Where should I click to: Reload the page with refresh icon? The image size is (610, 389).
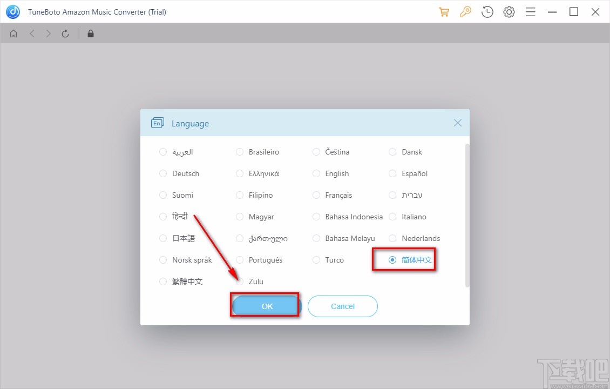[65, 34]
